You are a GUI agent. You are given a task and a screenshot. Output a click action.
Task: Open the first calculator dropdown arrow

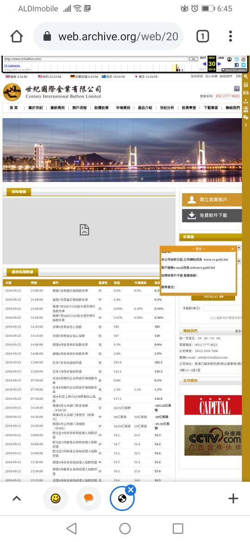(x=239, y=248)
